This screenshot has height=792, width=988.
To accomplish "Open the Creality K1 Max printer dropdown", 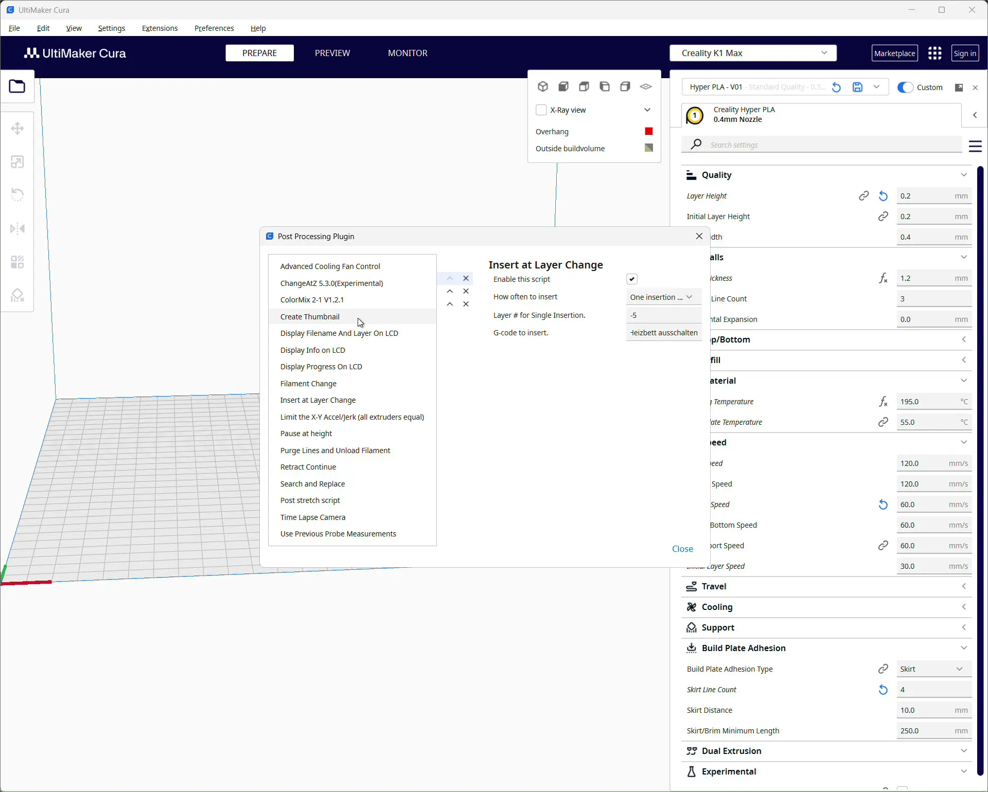I will [x=753, y=53].
